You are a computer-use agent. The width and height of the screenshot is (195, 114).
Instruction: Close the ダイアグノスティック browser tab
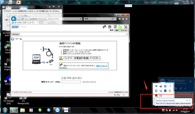pos(37,23)
